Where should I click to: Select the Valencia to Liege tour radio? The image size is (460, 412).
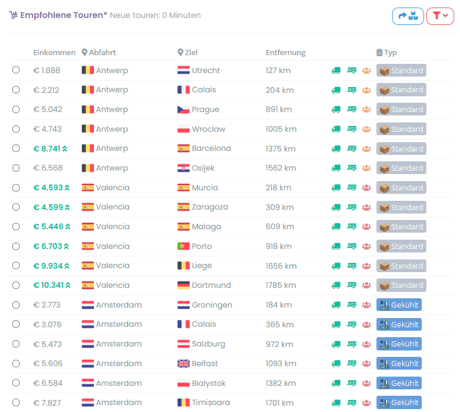[16, 266]
